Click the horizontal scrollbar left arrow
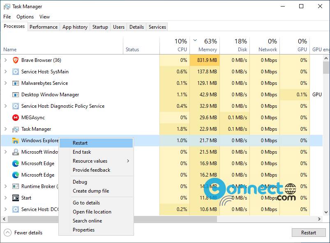This screenshot has height=243, width=330. [4, 219]
